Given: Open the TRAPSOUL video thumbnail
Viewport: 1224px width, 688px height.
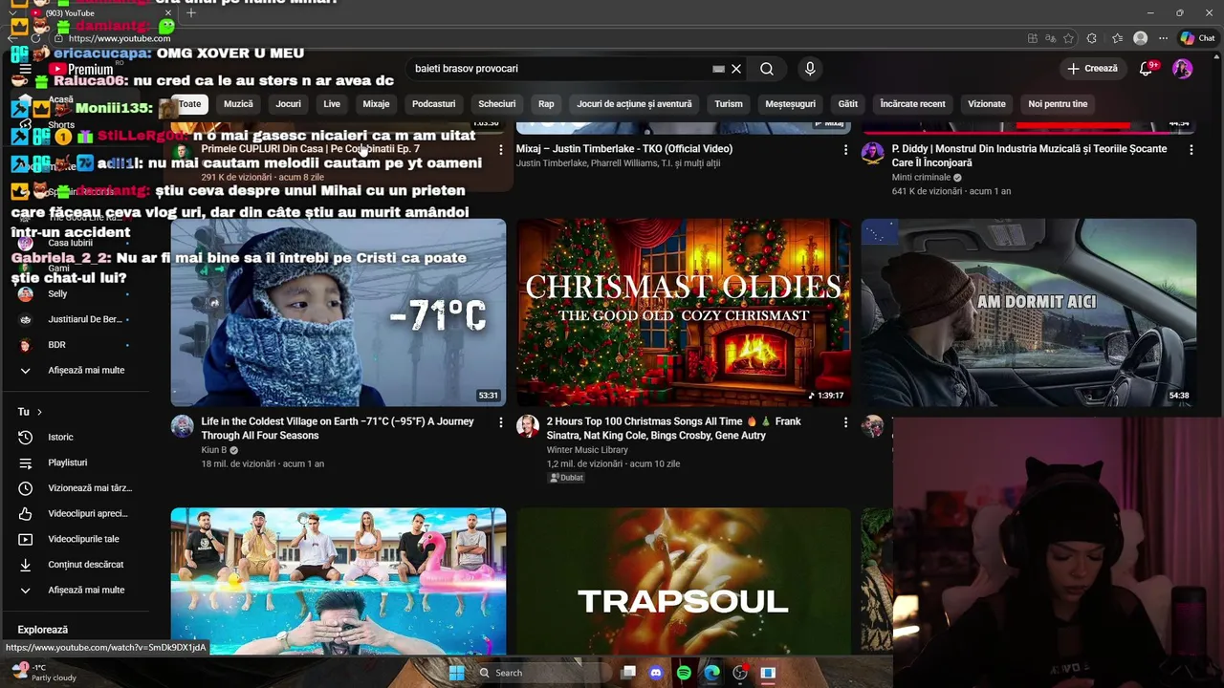Looking at the screenshot, I should pos(684,581).
